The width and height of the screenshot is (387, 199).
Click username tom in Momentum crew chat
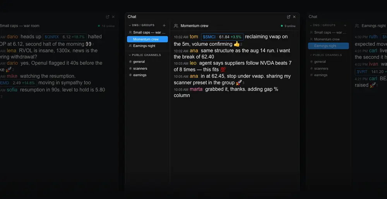[194, 37]
